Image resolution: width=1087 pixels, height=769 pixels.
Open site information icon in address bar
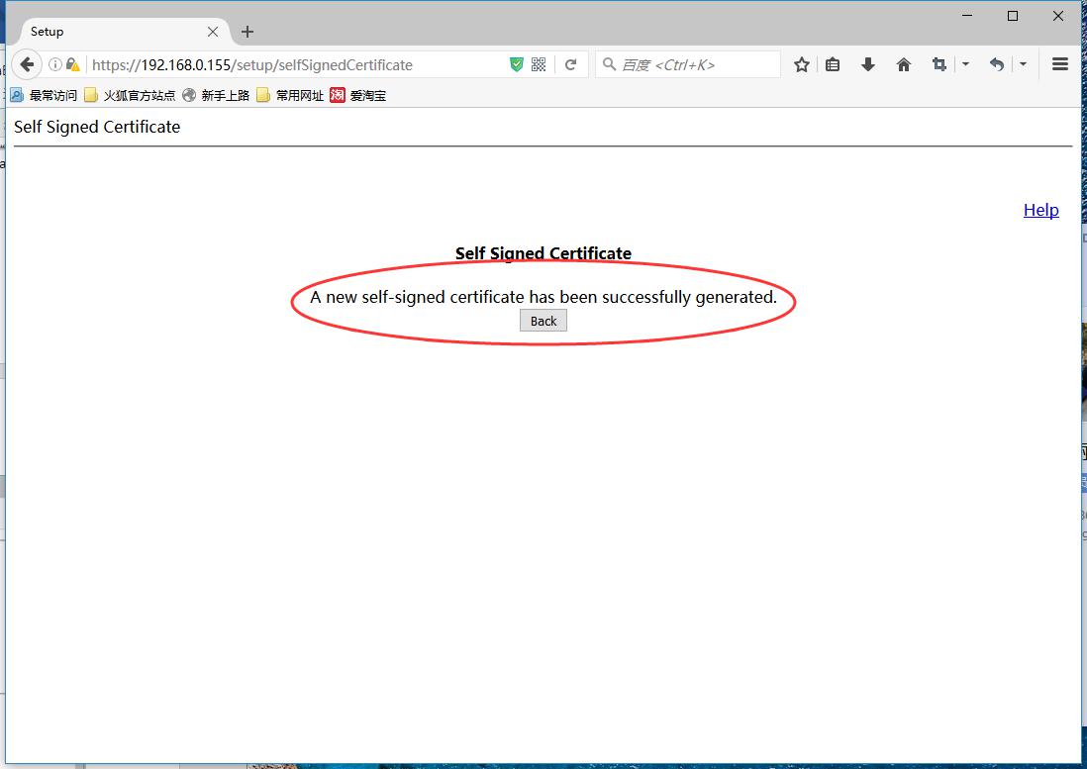[x=54, y=64]
